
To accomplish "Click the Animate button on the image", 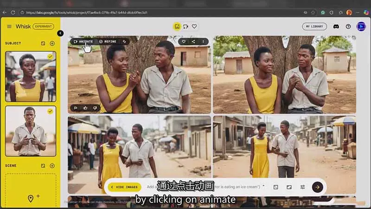I will click(x=83, y=41).
